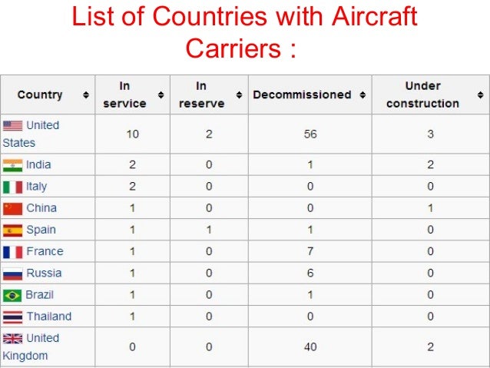Click the Brazil flag icon
Image resolution: width=490 pixels, height=368 pixels.
tap(13, 294)
